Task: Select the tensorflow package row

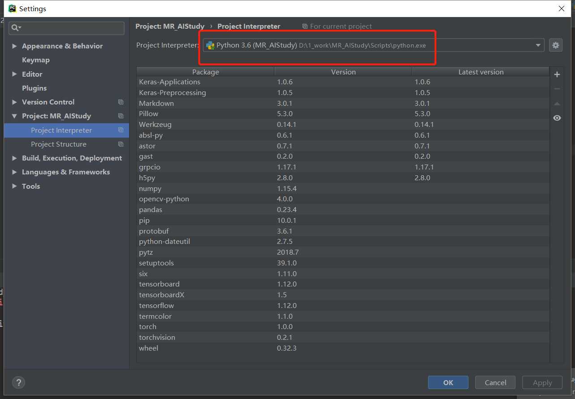Action: [x=343, y=305]
